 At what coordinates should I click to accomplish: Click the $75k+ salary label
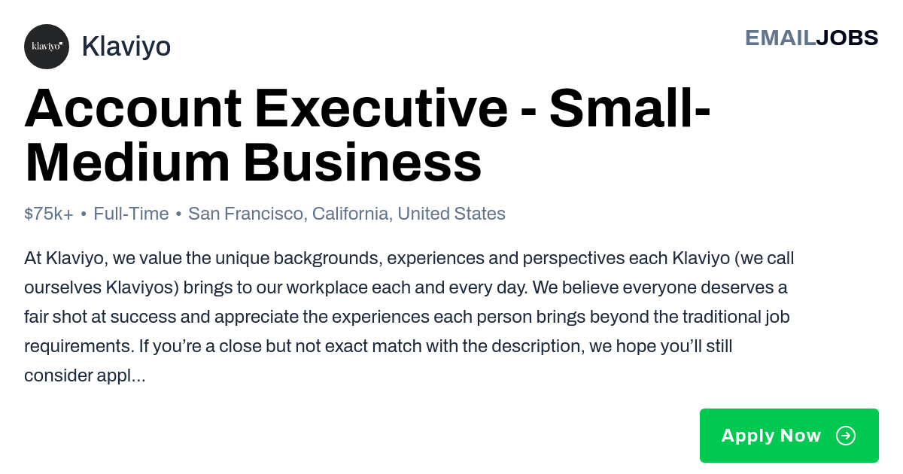pos(49,214)
